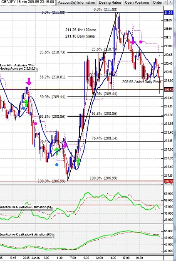Click the large magenta down arrow above the 22:15 high

pyautogui.click(x=29, y=81)
